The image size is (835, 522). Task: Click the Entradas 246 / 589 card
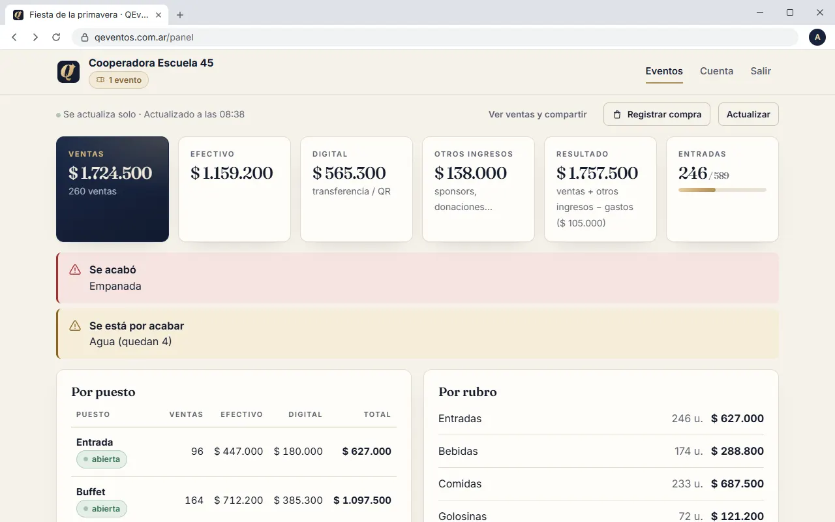722,189
